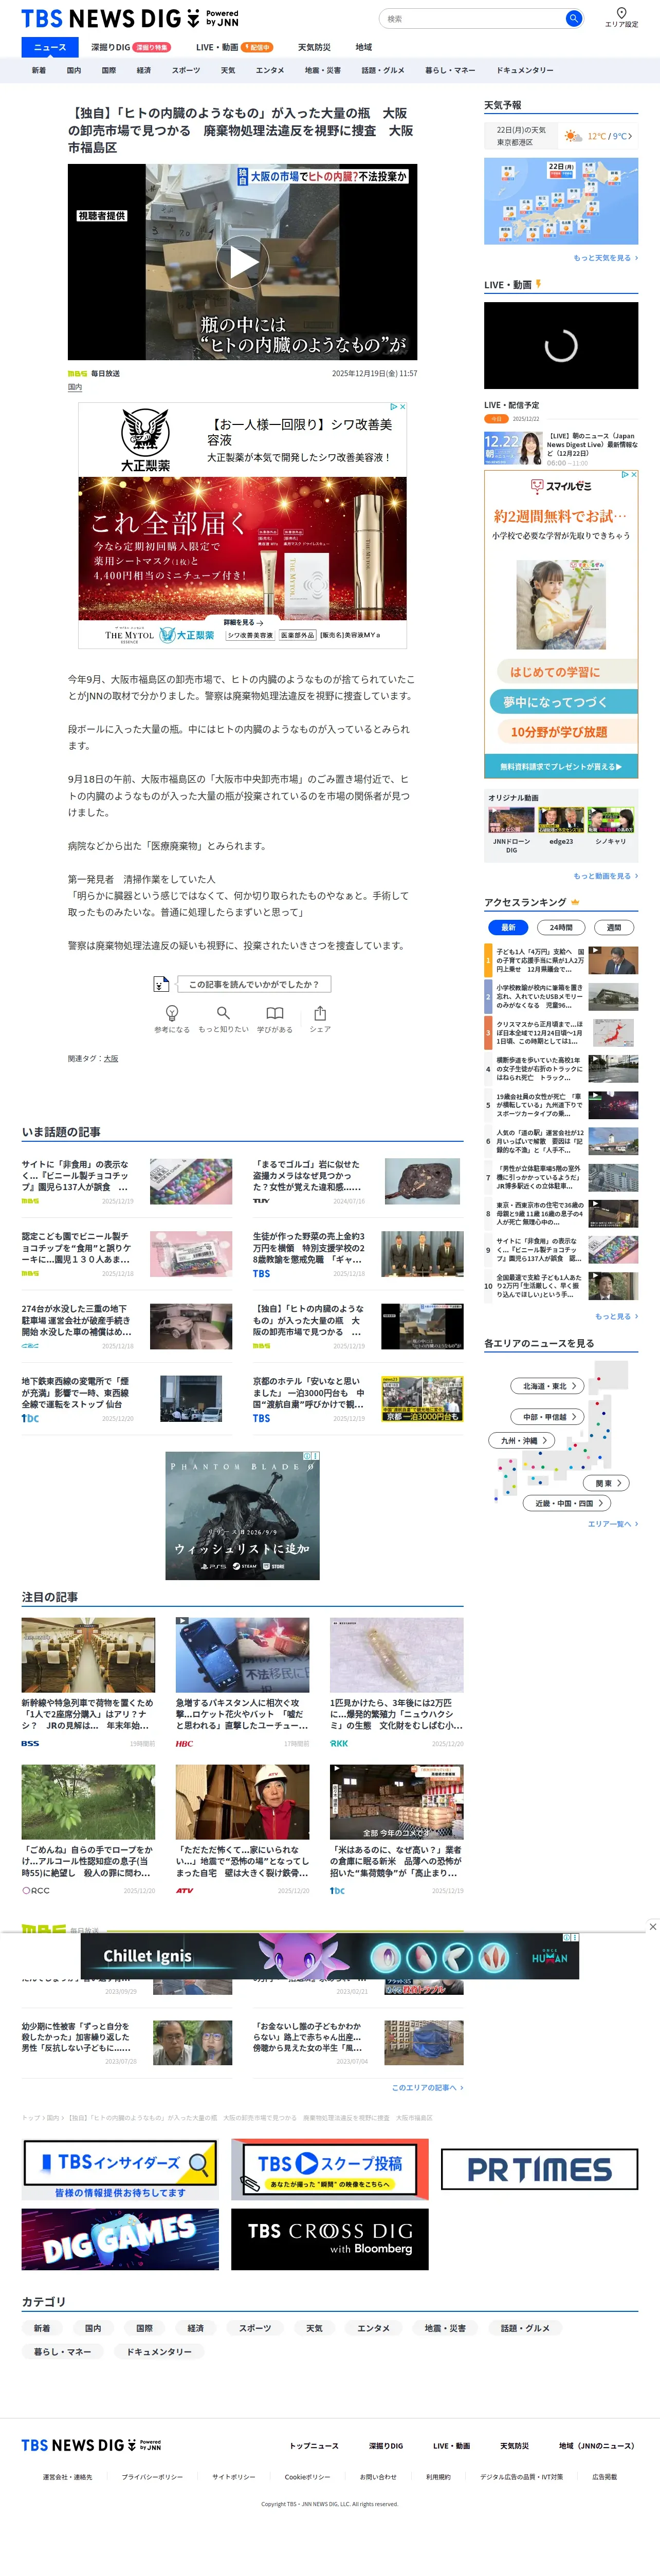Open プライバシーポリシー footer link

click(x=152, y=2477)
